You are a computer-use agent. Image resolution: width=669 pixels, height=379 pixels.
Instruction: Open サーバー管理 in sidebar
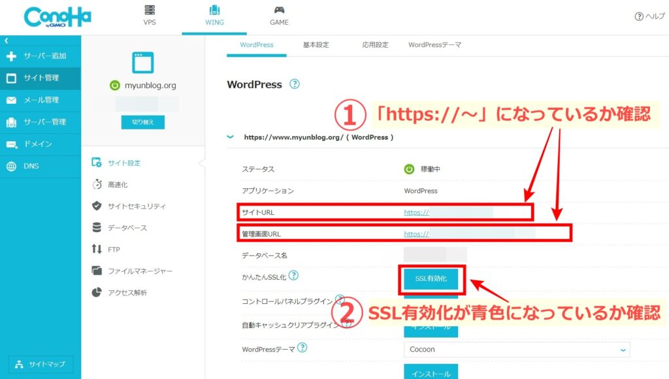point(40,122)
